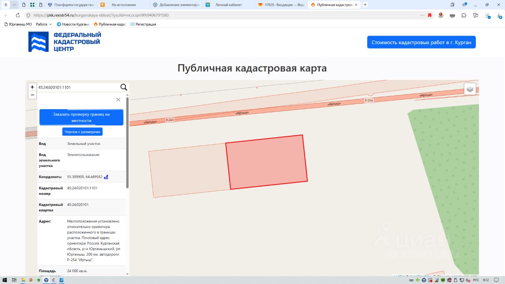The height and width of the screenshot is (284, 505).
Task: Switch to 17635 Входящие Яндекс tab
Action: pyautogui.click(x=281, y=5)
